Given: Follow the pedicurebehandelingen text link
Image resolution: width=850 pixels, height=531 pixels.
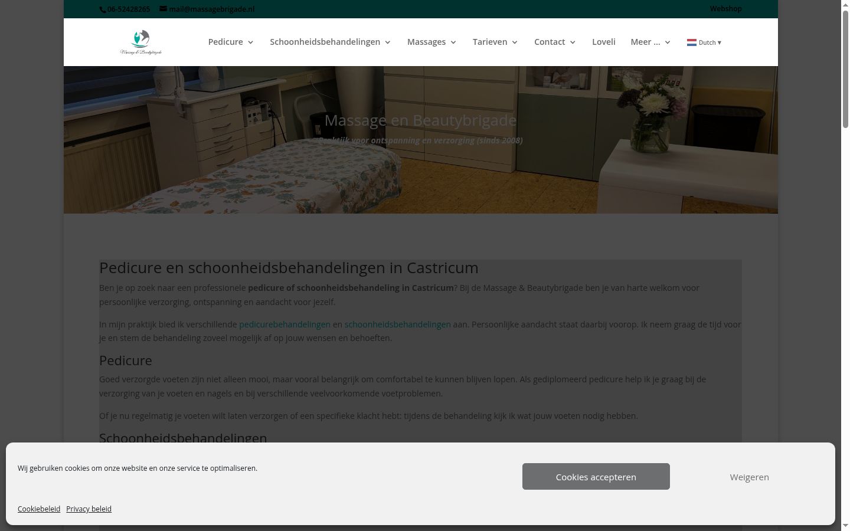Looking at the screenshot, I should (285, 324).
